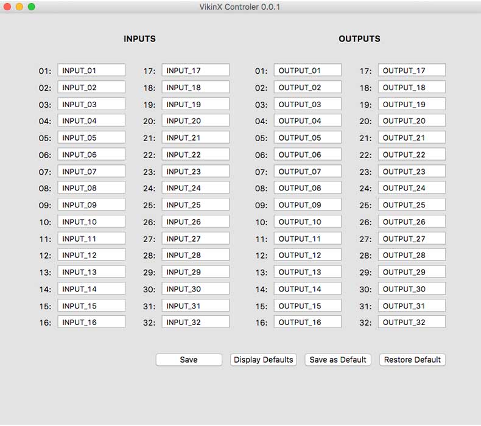Select the OUTPUT_32 name field
The height and width of the screenshot is (426, 481).
412,322
